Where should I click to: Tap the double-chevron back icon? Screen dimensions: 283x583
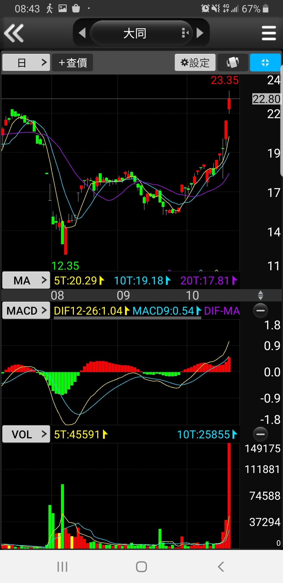[14, 33]
